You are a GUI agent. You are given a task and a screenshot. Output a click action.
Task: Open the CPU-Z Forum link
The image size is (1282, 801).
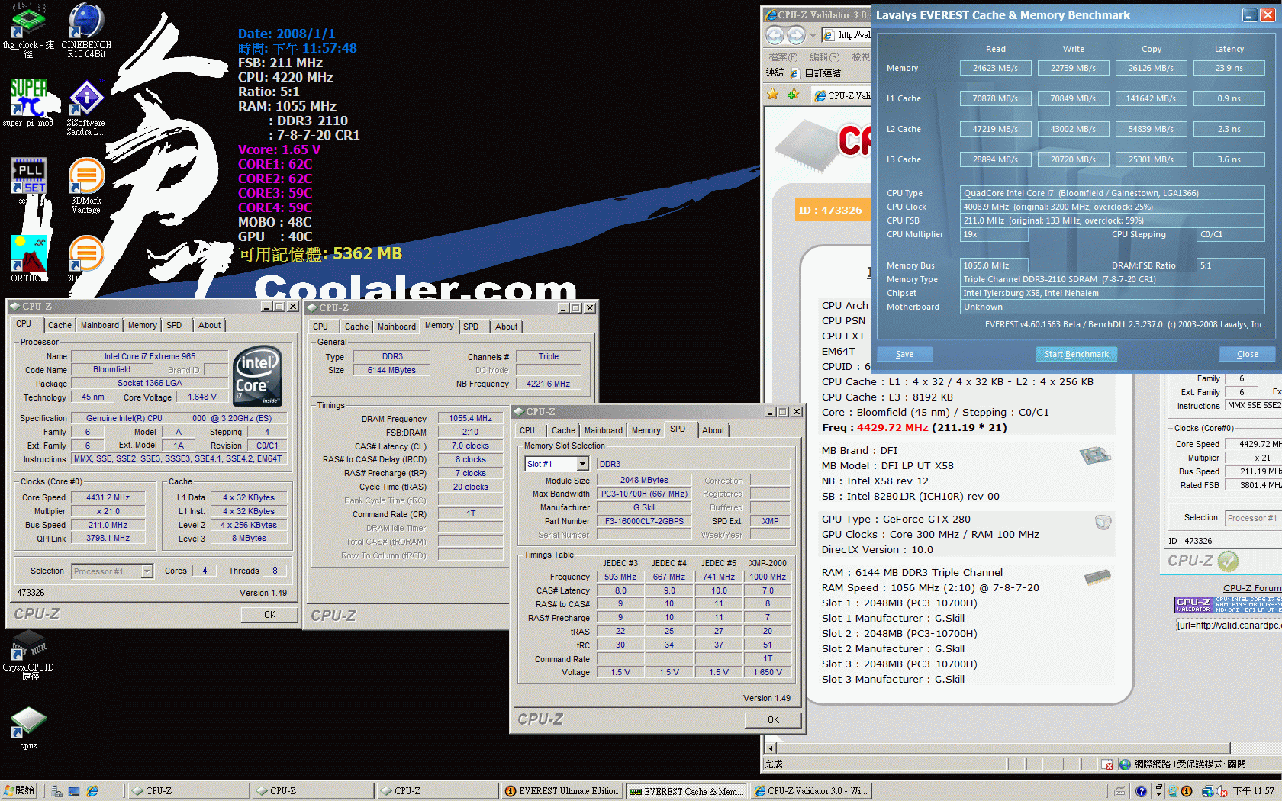click(1252, 588)
